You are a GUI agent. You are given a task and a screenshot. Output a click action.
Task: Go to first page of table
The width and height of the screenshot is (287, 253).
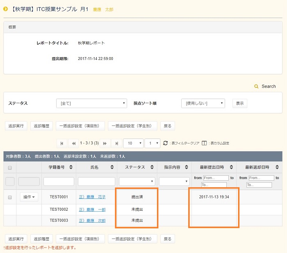(62, 143)
